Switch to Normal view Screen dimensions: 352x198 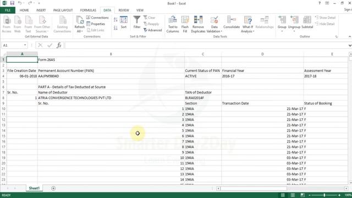pos(283,195)
